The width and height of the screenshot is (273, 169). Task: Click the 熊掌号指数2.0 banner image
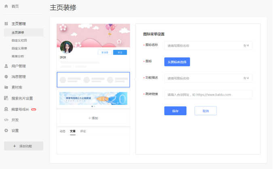(x=93, y=98)
